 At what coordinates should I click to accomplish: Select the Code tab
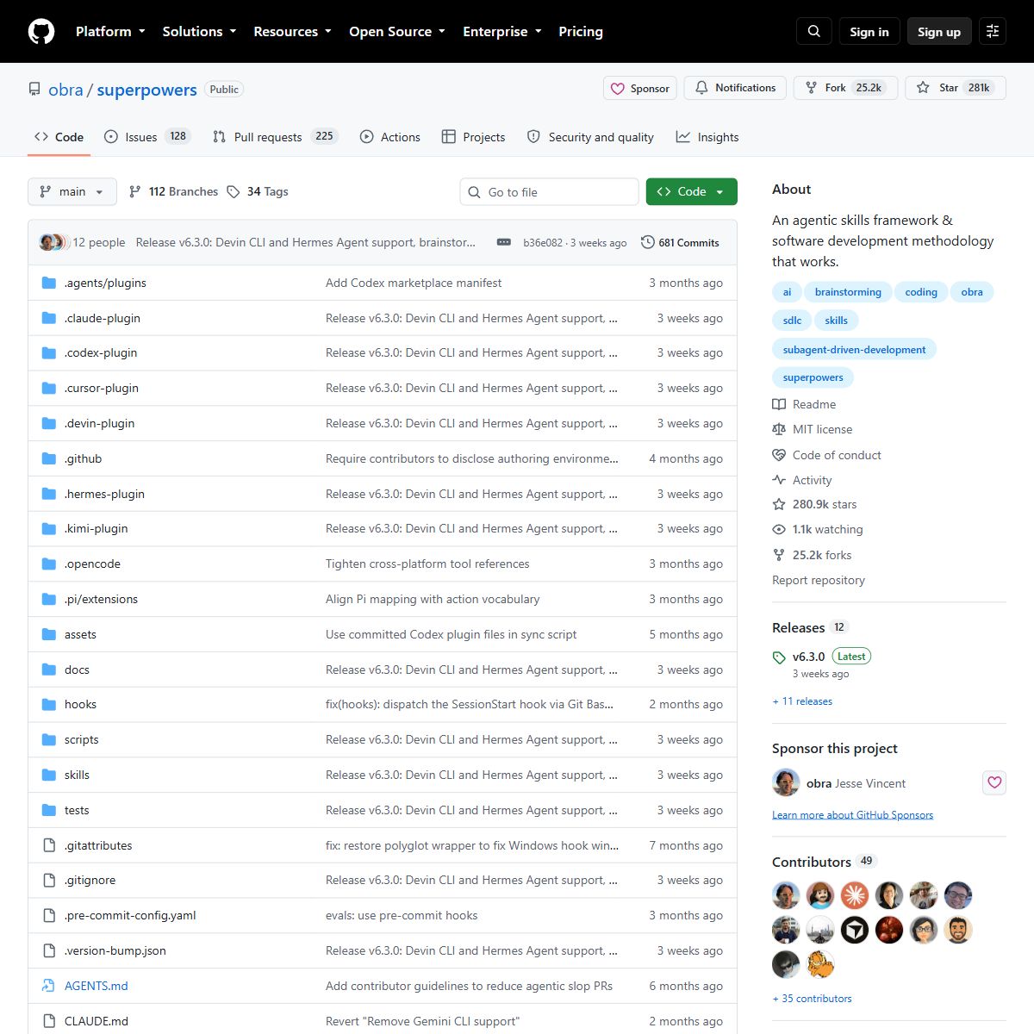[x=59, y=136]
